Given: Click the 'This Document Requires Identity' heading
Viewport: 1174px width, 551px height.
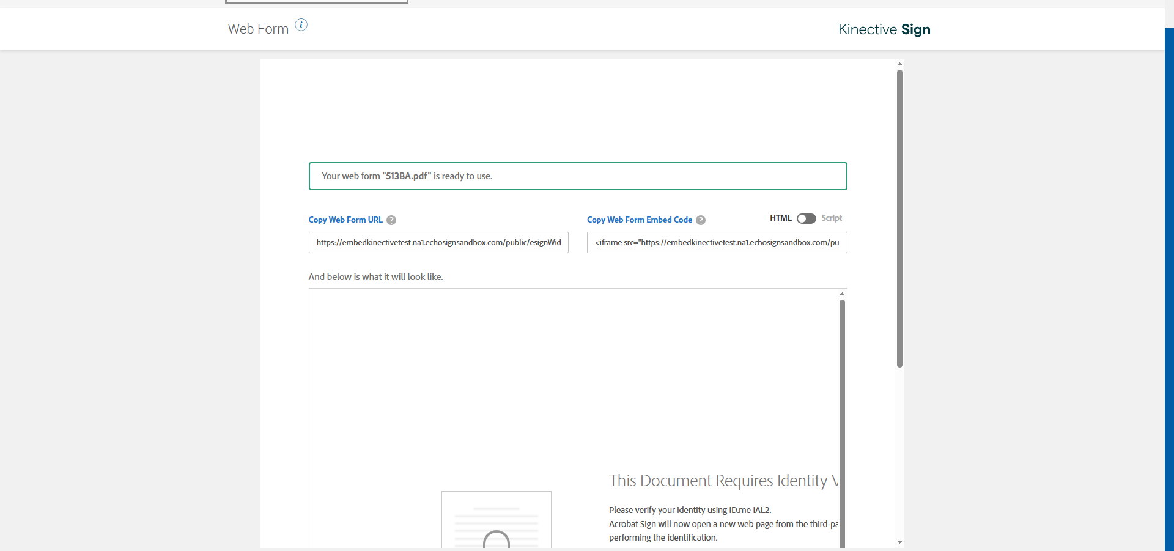Looking at the screenshot, I should pos(723,481).
